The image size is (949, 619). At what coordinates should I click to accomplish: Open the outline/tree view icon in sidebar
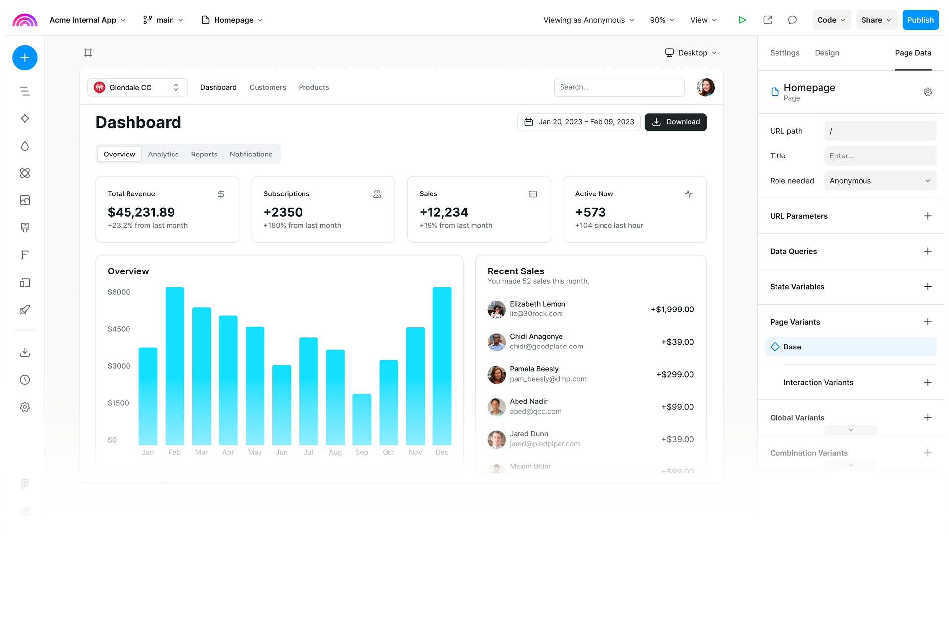coord(25,91)
